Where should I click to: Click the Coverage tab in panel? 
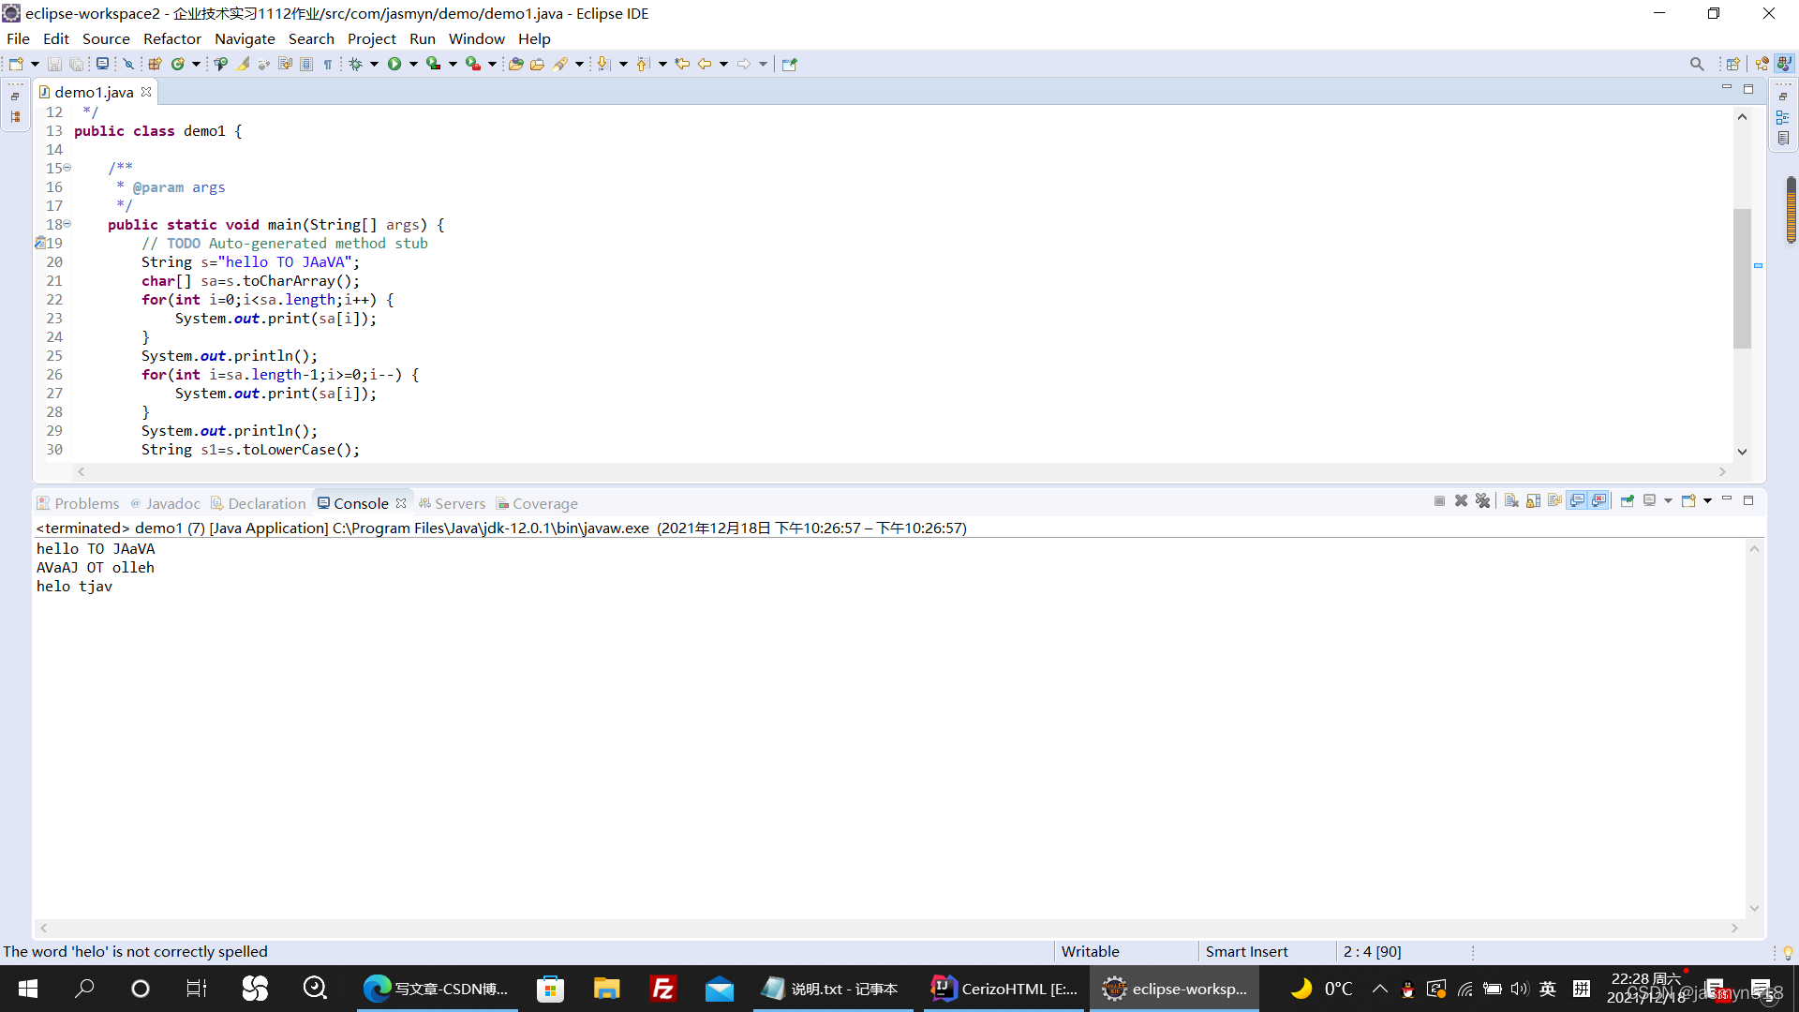[543, 503]
